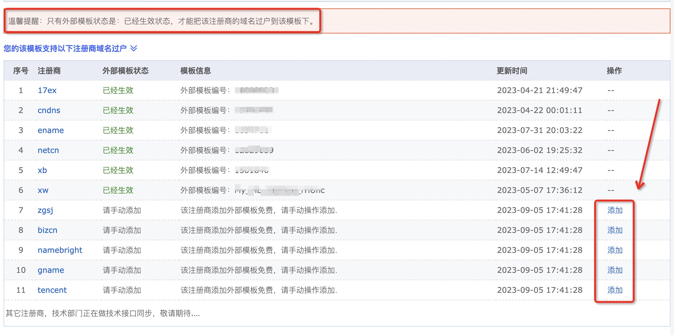Click serial number 11 in the tencent row

21,290
